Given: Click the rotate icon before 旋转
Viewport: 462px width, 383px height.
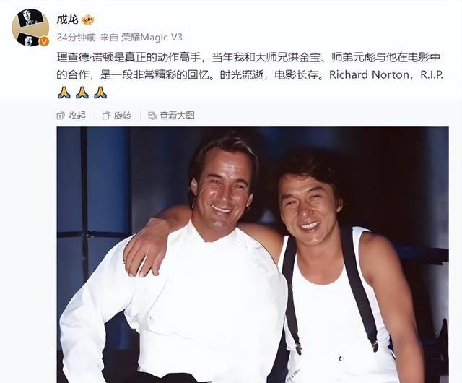Looking at the screenshot, I should (x=106, y=116).
